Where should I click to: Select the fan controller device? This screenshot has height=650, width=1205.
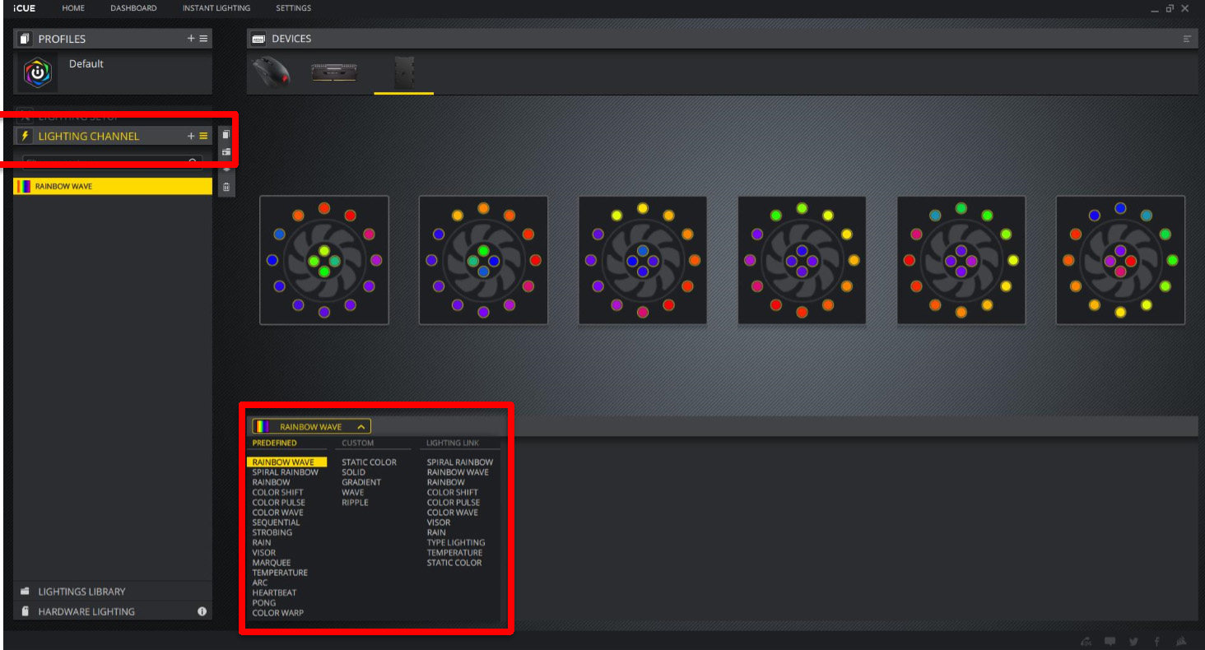(403, 72)
